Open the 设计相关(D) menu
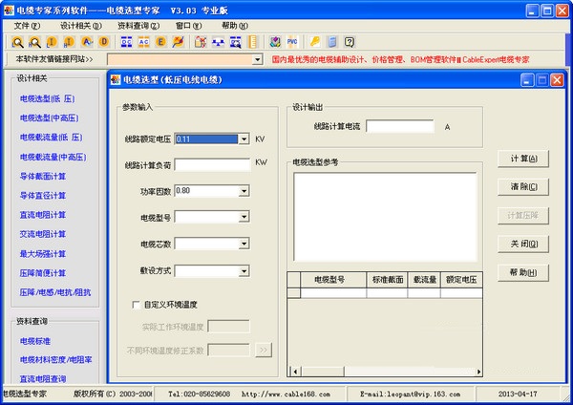 [x=81, y=26]
